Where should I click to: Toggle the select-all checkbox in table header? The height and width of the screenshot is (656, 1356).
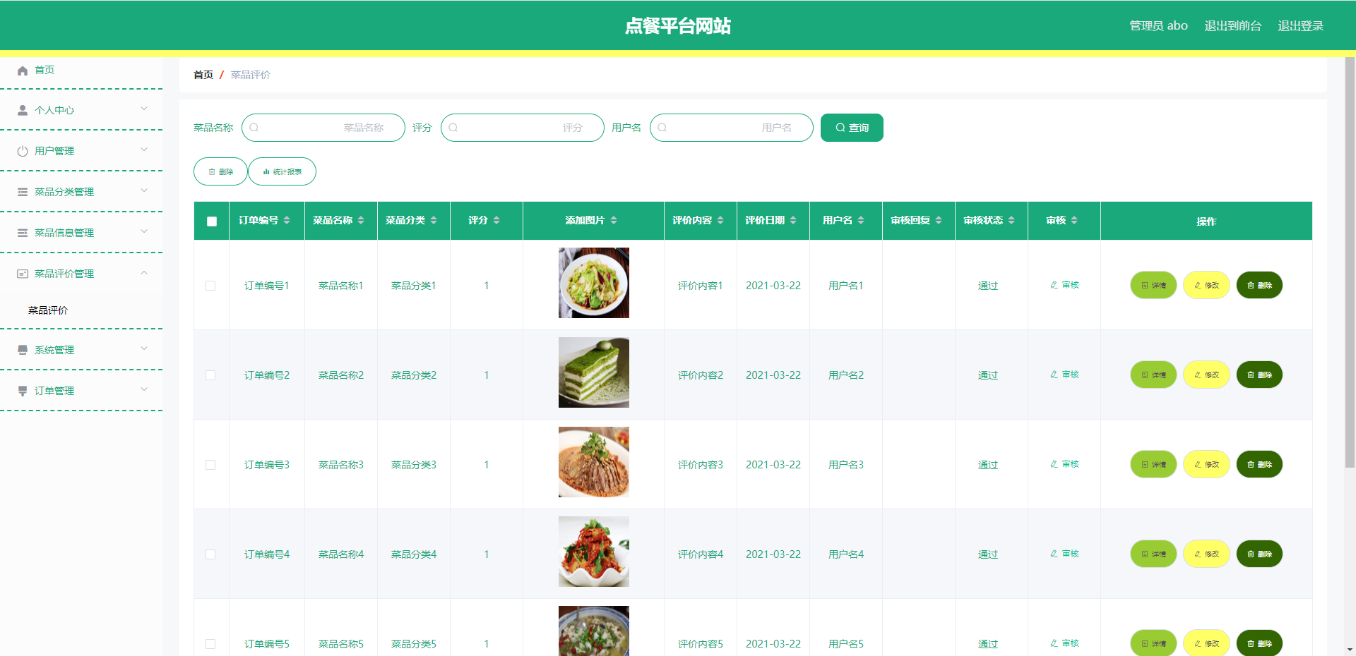[212, 221]
